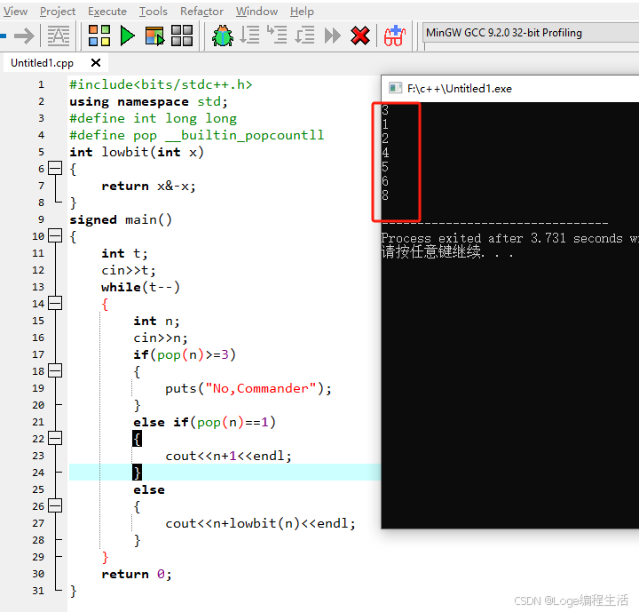Screen dimensions: 639x612
Task: Open the Window menu
Action: (256, 12)
